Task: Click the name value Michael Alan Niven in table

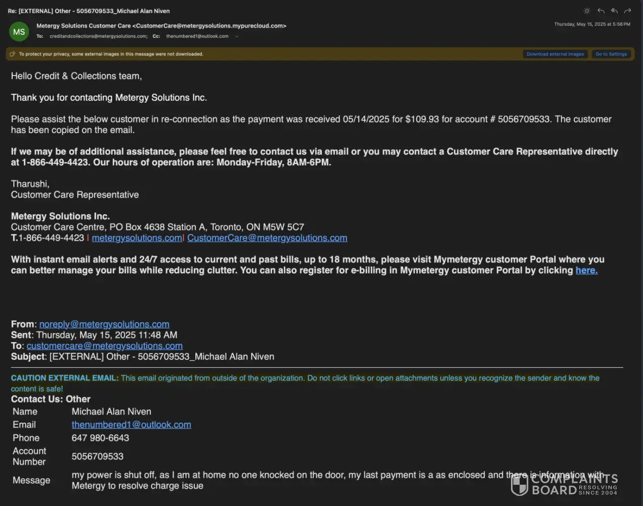Action: coord(111,412)
